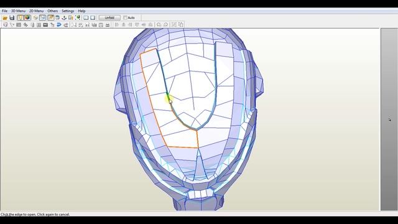The height and width of the screenshot is (224, 398).
Task: Click the floppy disk save icon
Action: [12, 18]
